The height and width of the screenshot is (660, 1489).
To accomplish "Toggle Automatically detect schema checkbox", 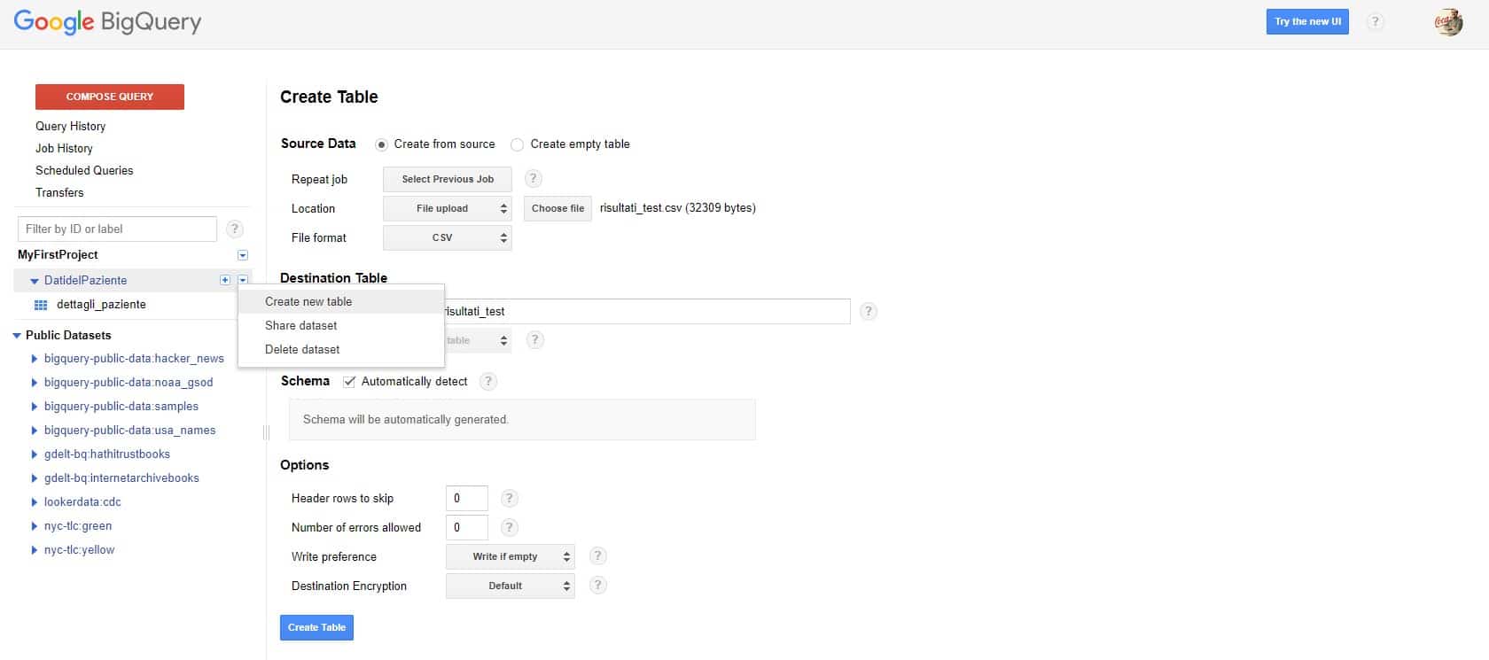I will click(349, 382).
